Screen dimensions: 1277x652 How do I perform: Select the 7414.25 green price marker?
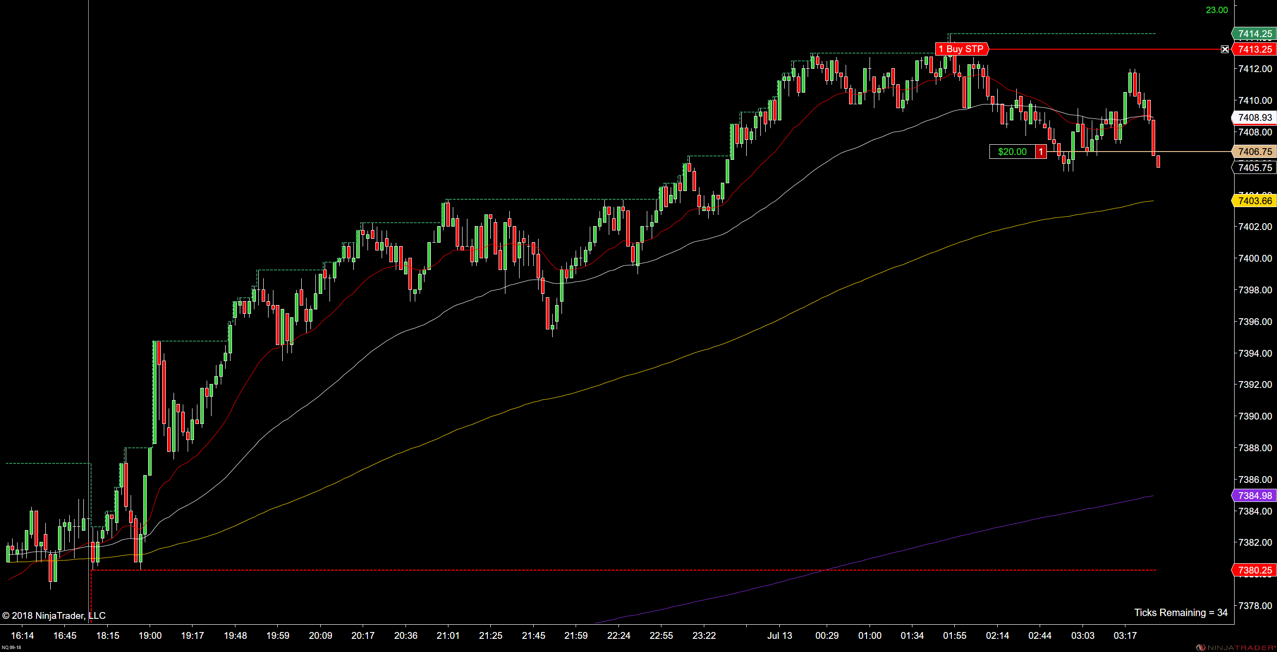pyautogui.click(x=1254, y=34)
